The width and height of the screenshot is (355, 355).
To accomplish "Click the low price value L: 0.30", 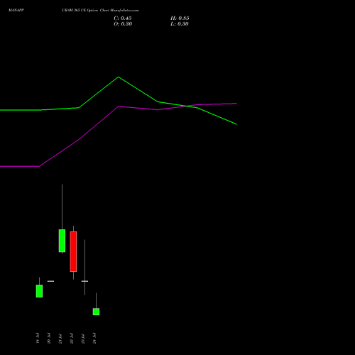I will [x=180, y=24].
